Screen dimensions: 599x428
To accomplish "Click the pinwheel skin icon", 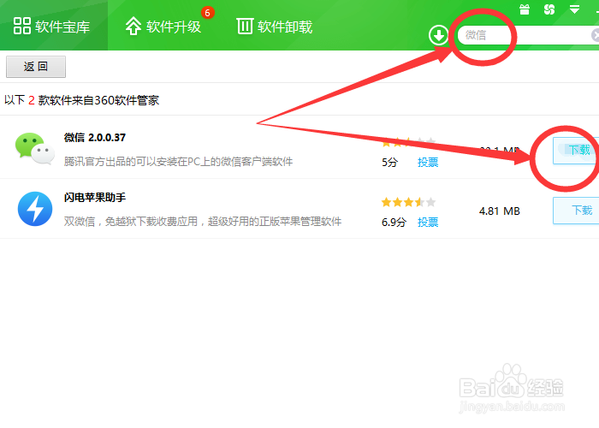I will point(549,9).
